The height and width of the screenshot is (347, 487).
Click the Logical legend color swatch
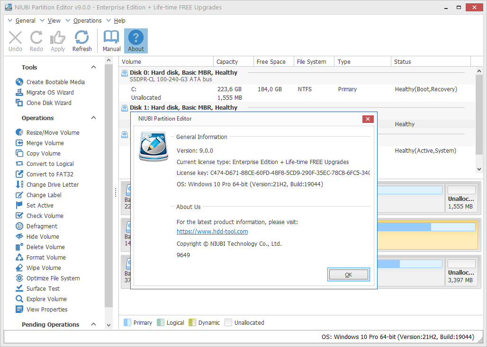click(161, 322)
